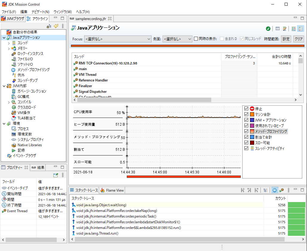Open メモリー page in outline
307x251 pixels.
click(x=22, y=48)
